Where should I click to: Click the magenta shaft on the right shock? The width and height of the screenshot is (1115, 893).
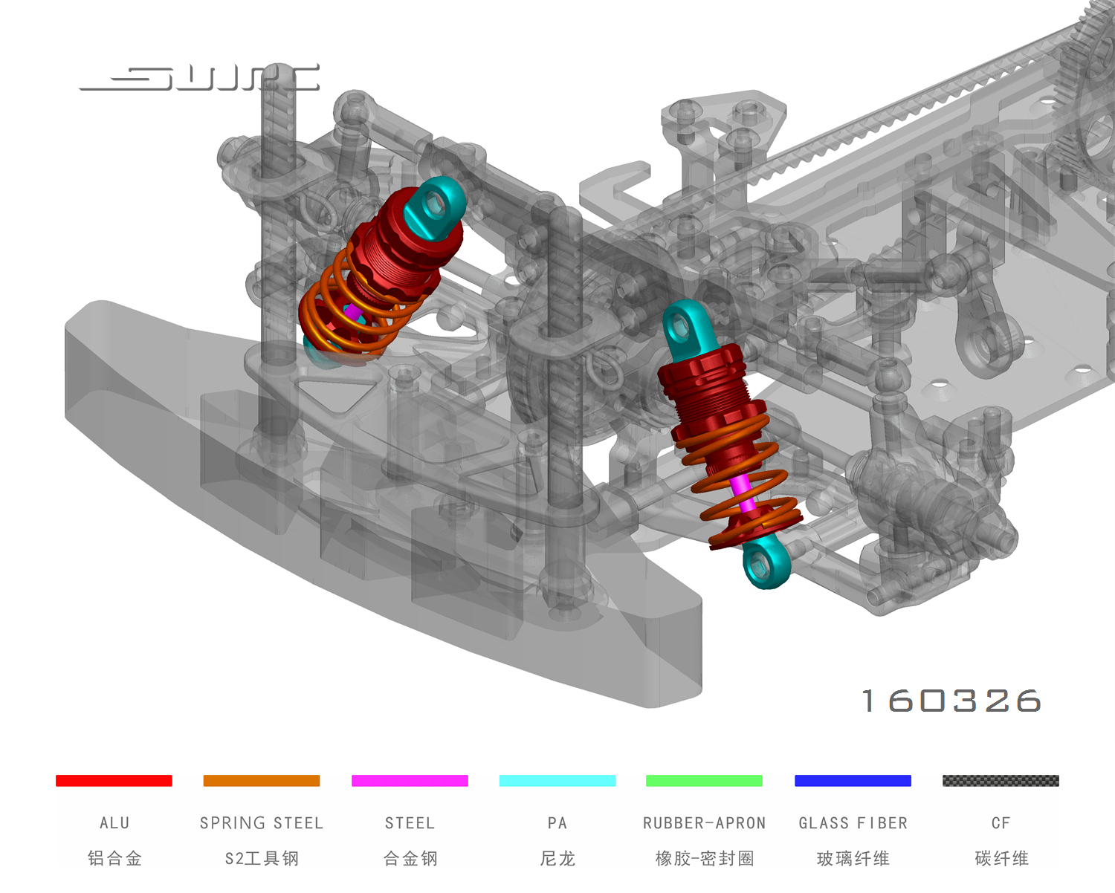coord(742,492)
